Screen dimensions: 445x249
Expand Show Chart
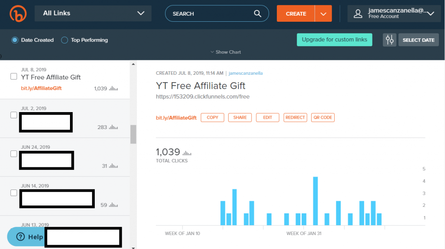(226, 52)
